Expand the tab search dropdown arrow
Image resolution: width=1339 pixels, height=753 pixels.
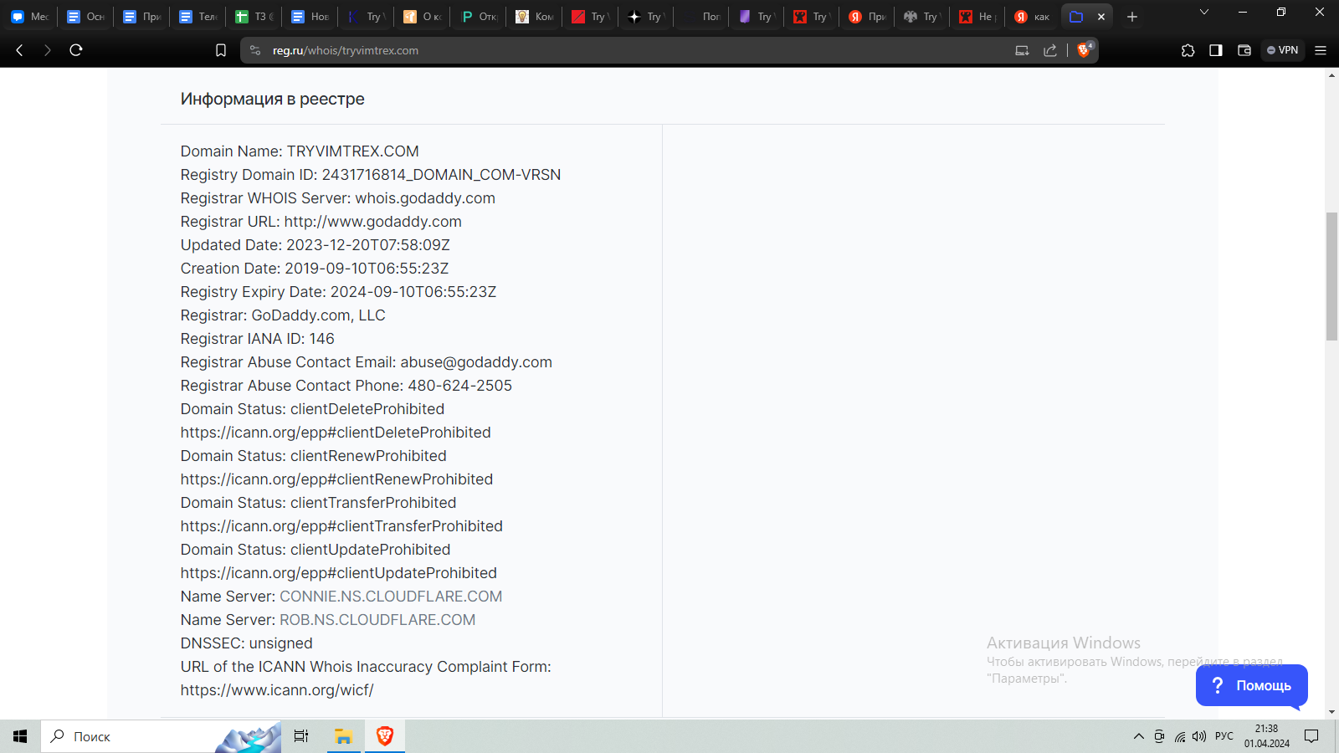(1204, 12)
